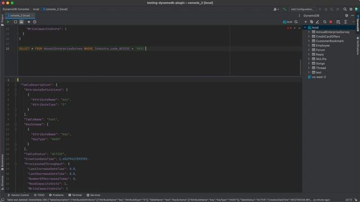Open the user account dropdown icon
Screen dimensions: 360x202
(x=276, y=9)
